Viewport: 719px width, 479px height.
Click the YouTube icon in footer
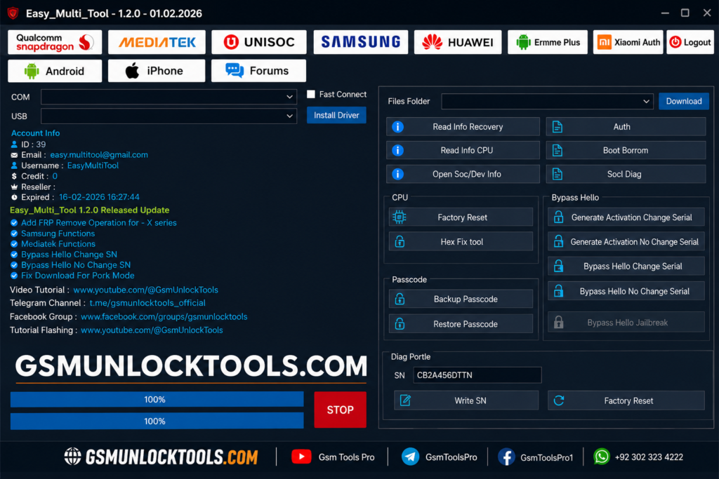pos(301,457)
